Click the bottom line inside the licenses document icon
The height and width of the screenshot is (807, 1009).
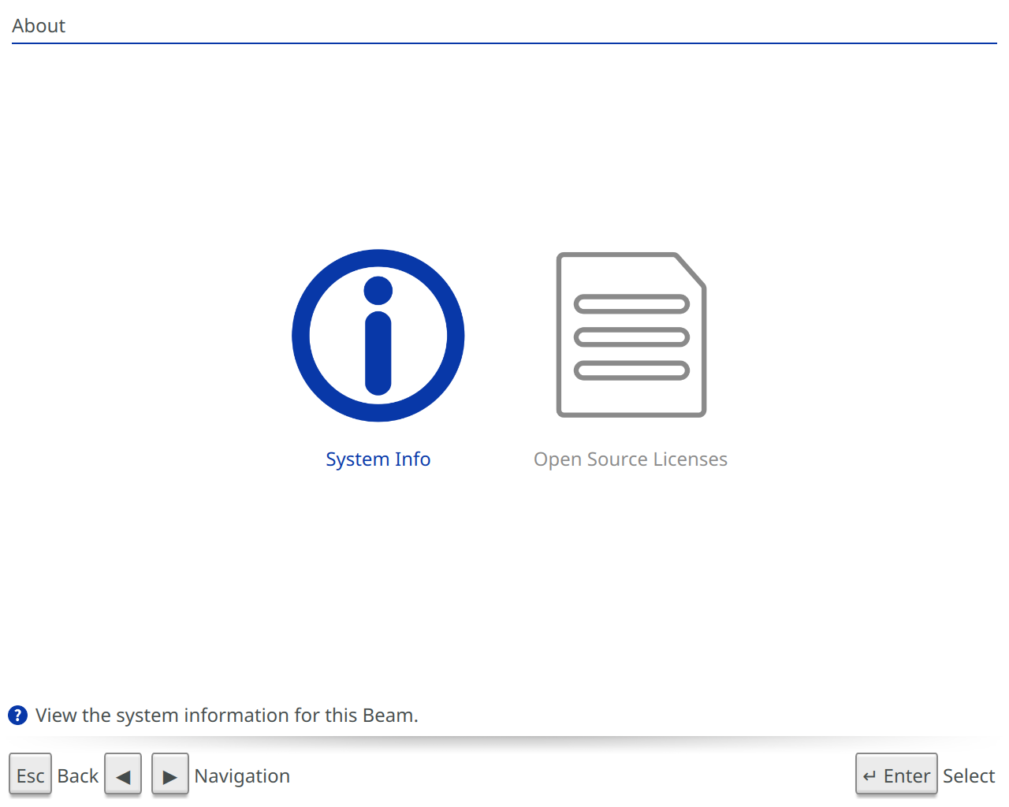[x=631, y=370]
